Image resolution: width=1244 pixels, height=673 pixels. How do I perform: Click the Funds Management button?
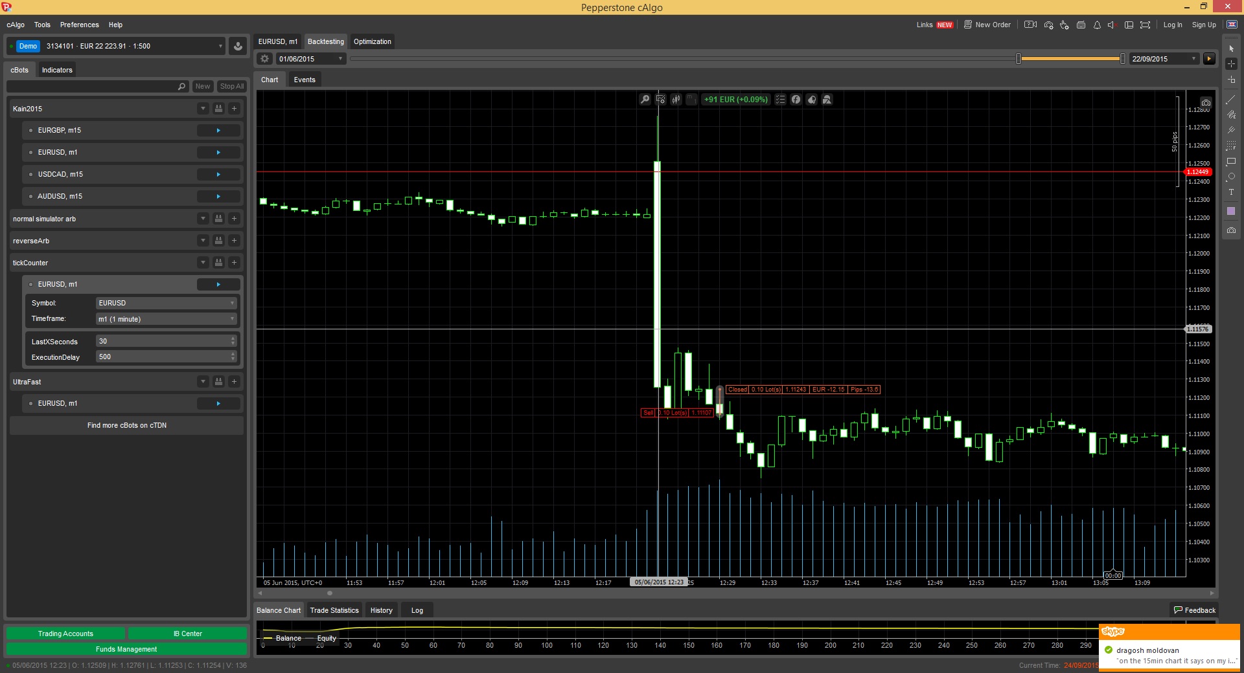(x=126, y=649)
